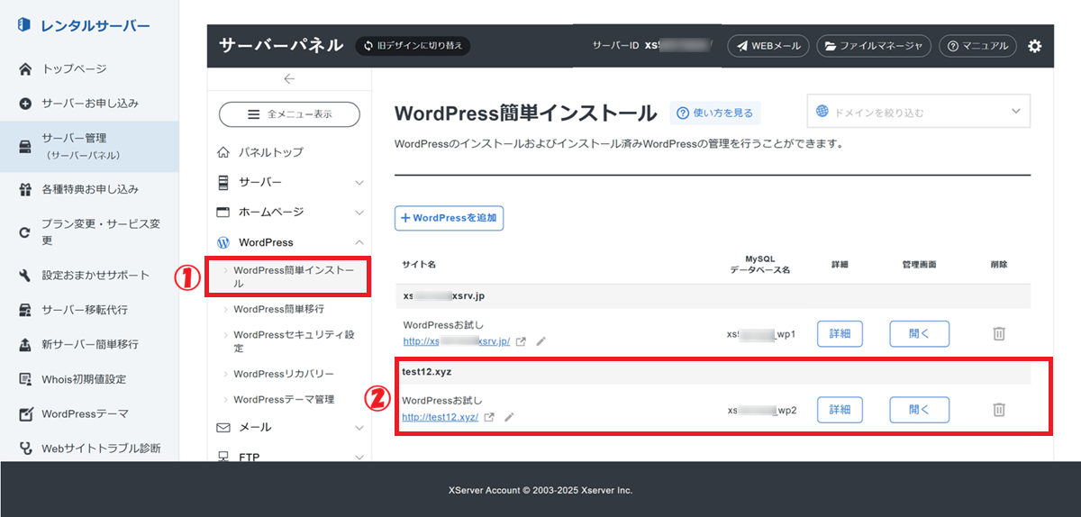Click the WordPressを追加 button

[450, 218]
